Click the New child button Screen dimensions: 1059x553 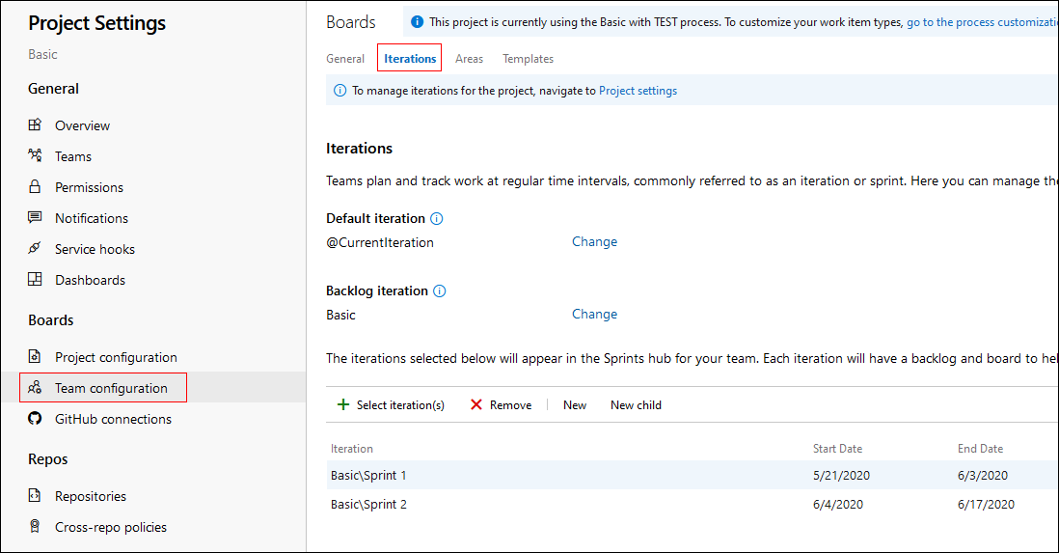(x=637, y=405)
